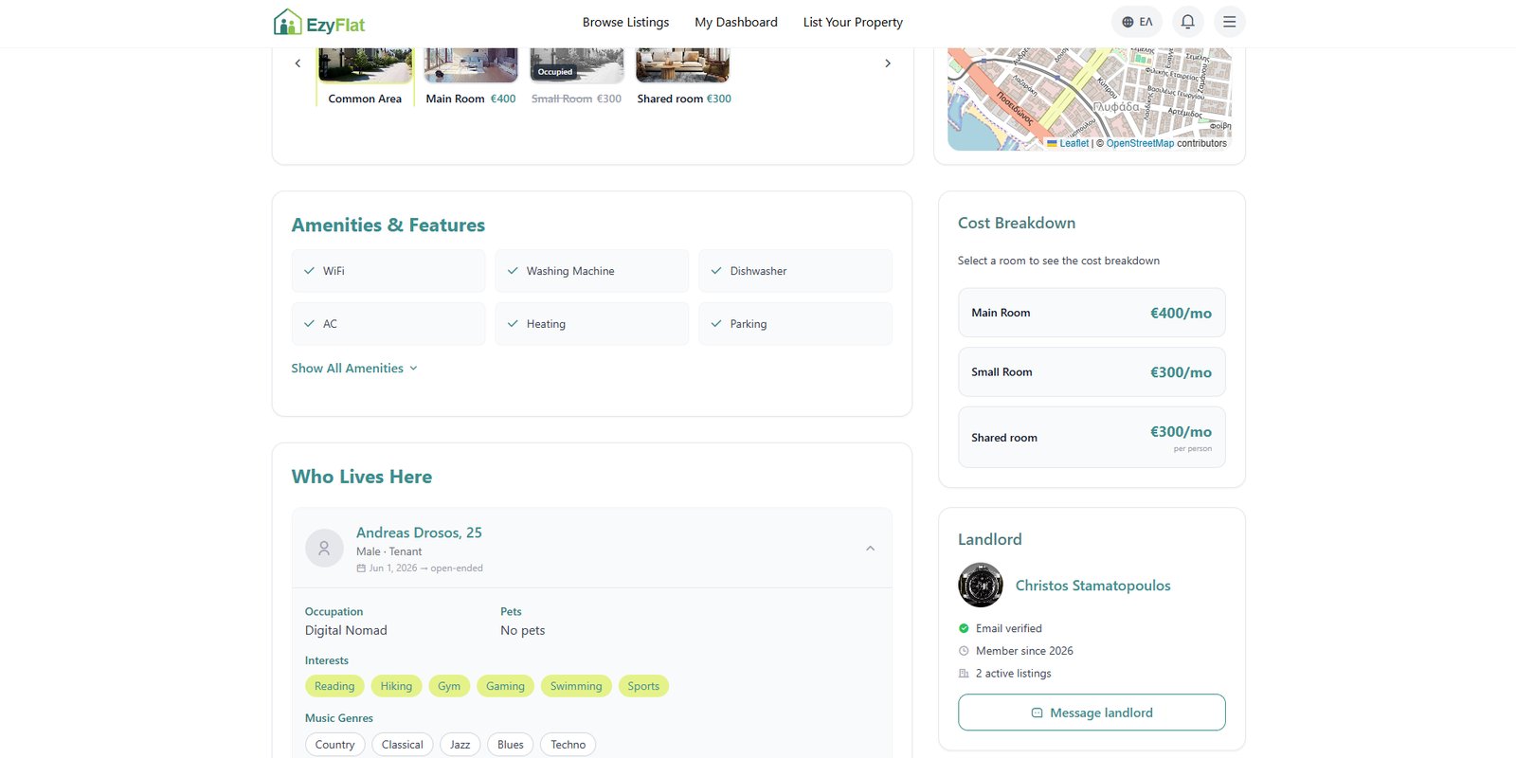This screenshot has height=758, width=1516.
Task: Click the Reading interest tag
Action: [x=334, y=686]
